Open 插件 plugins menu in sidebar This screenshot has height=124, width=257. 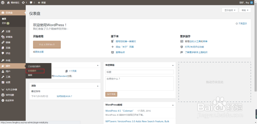click(x=13, y=66)
